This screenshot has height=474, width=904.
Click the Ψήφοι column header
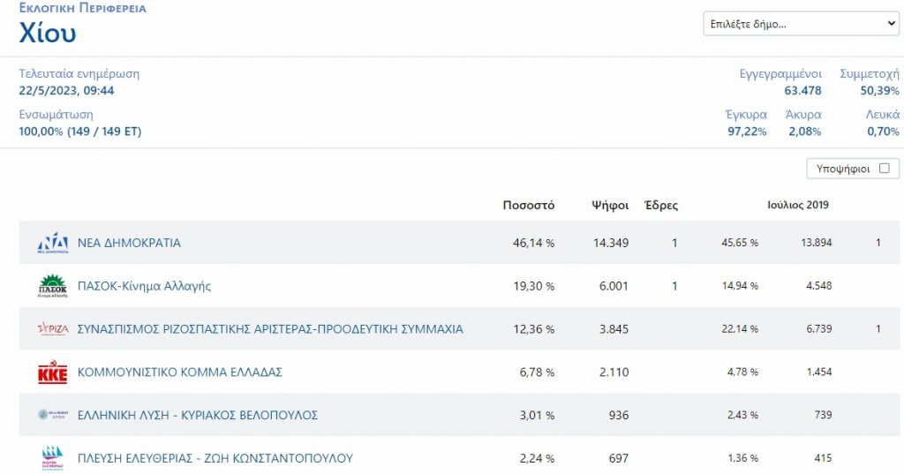(x=610, y=206)
